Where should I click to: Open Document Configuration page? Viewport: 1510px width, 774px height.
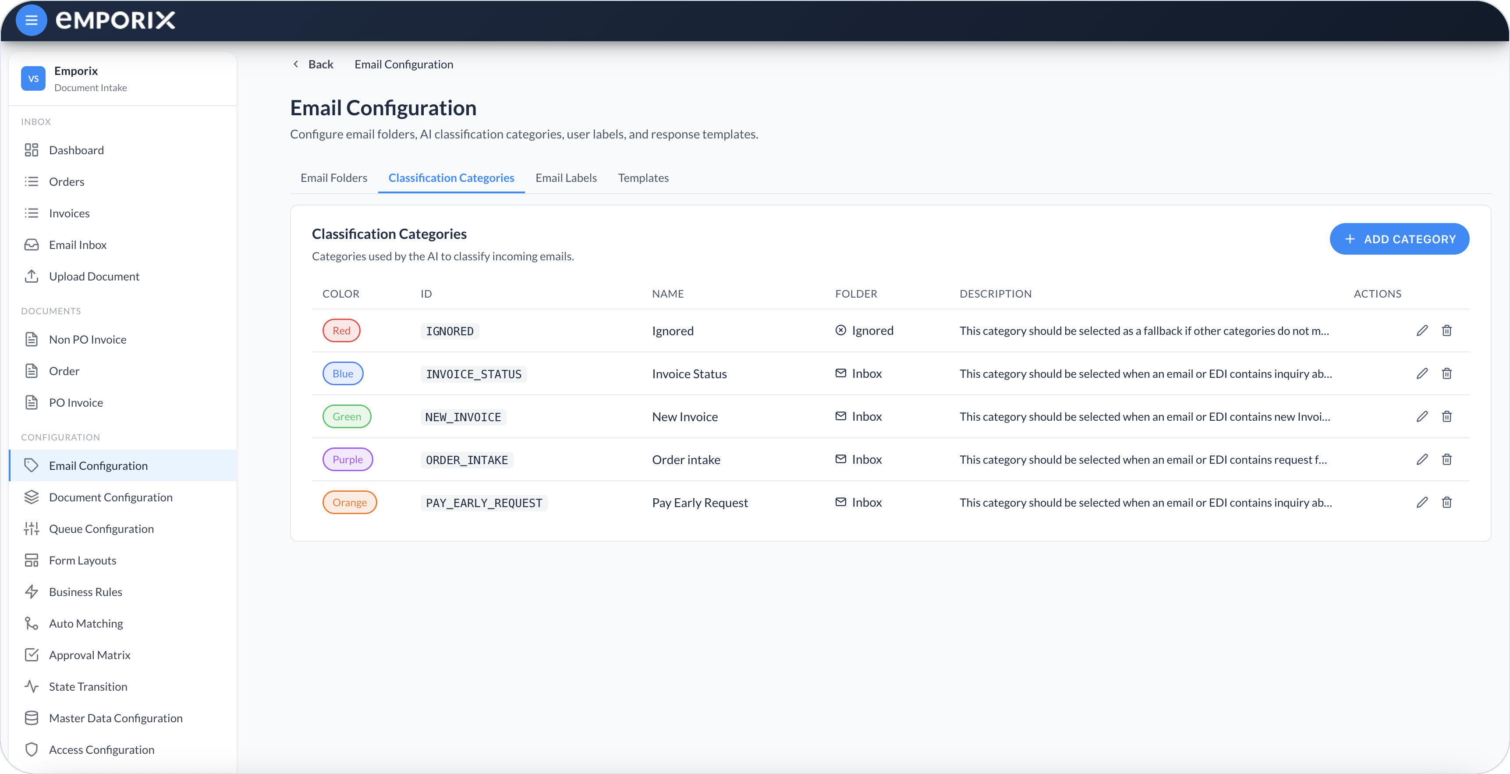coord(123,497)
